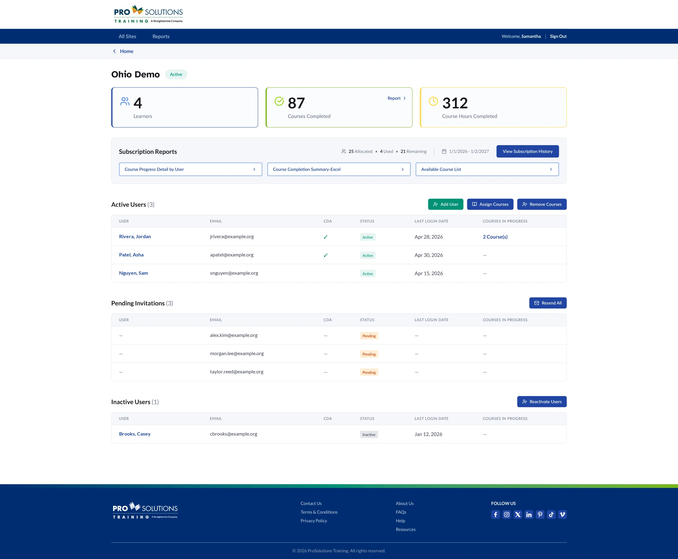The height and width of the screenshot is (559, 678).
Task: Open the TikTok icon in the footer
Action: tap(551, 514)
